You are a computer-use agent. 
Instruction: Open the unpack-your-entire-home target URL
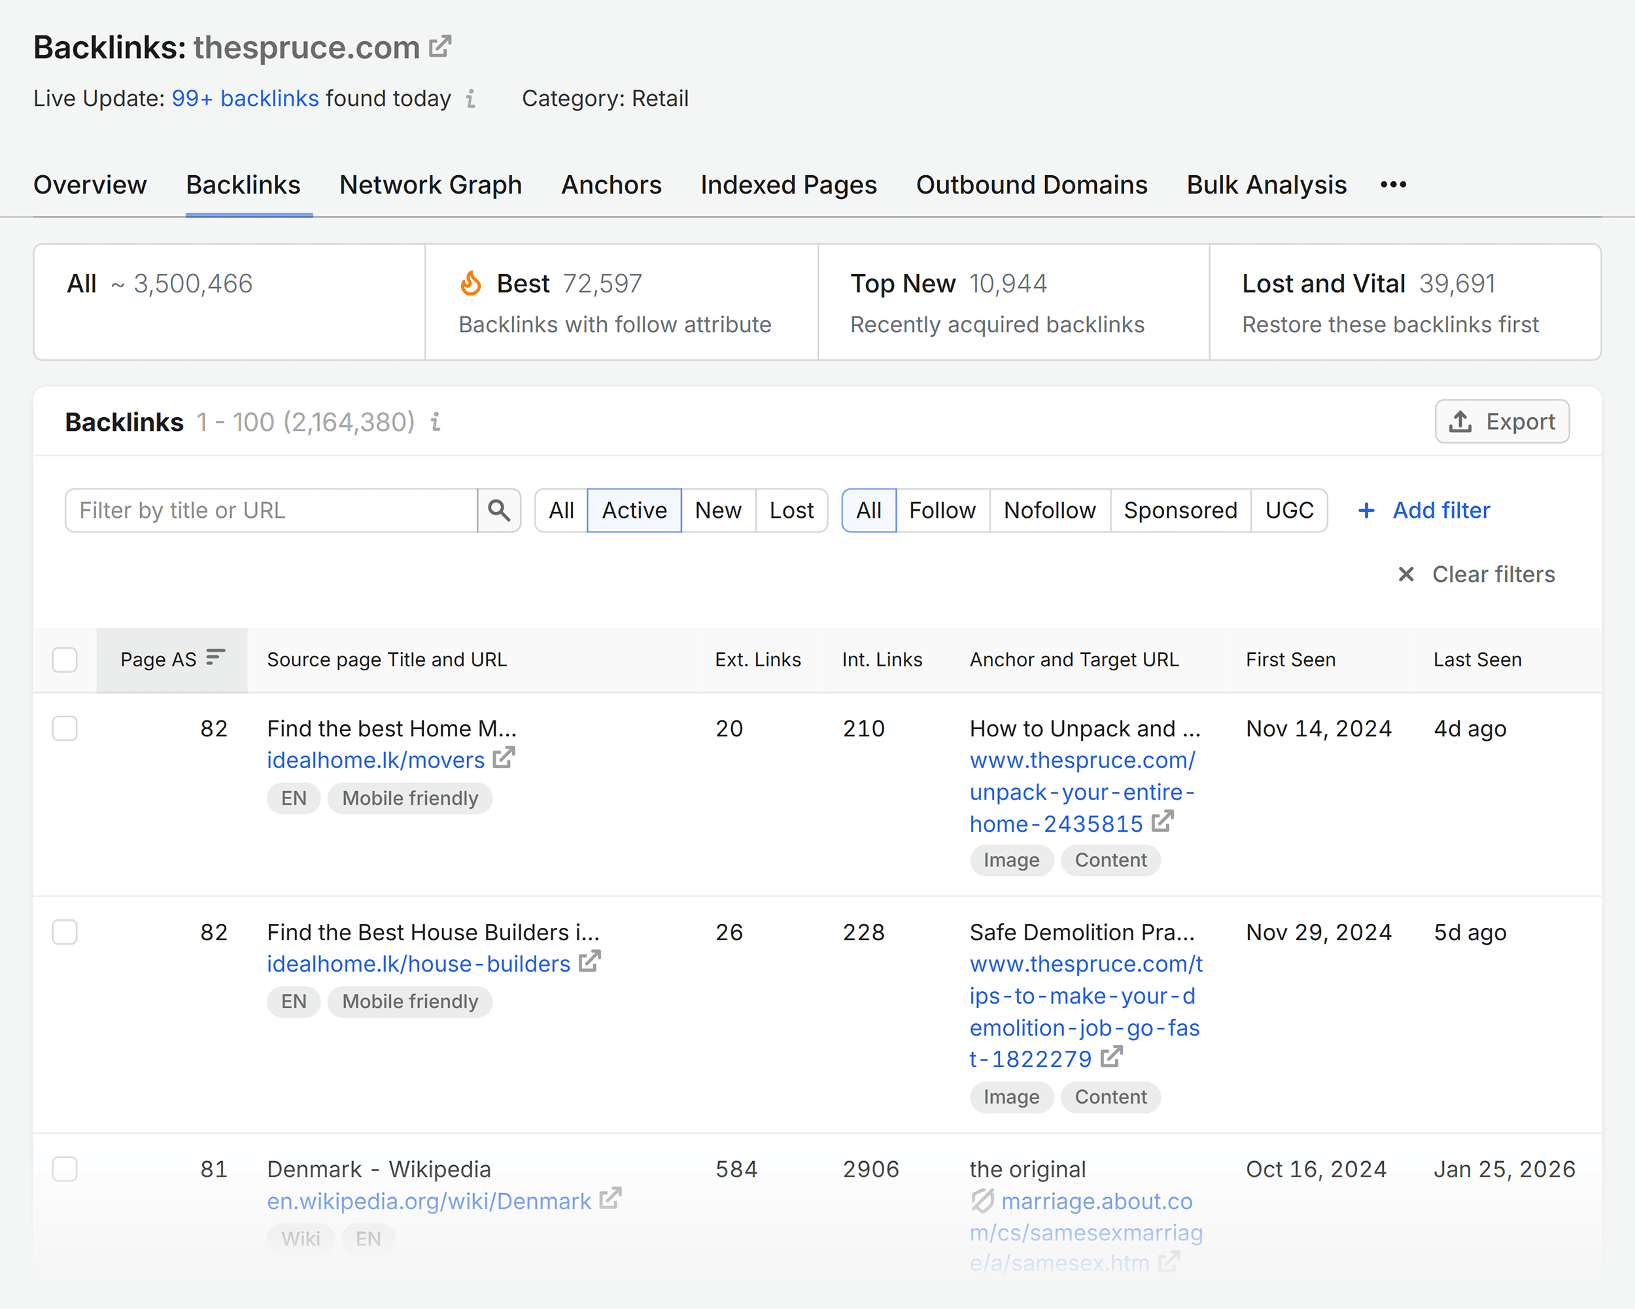pyautogui.click(x=1082, y=791)
